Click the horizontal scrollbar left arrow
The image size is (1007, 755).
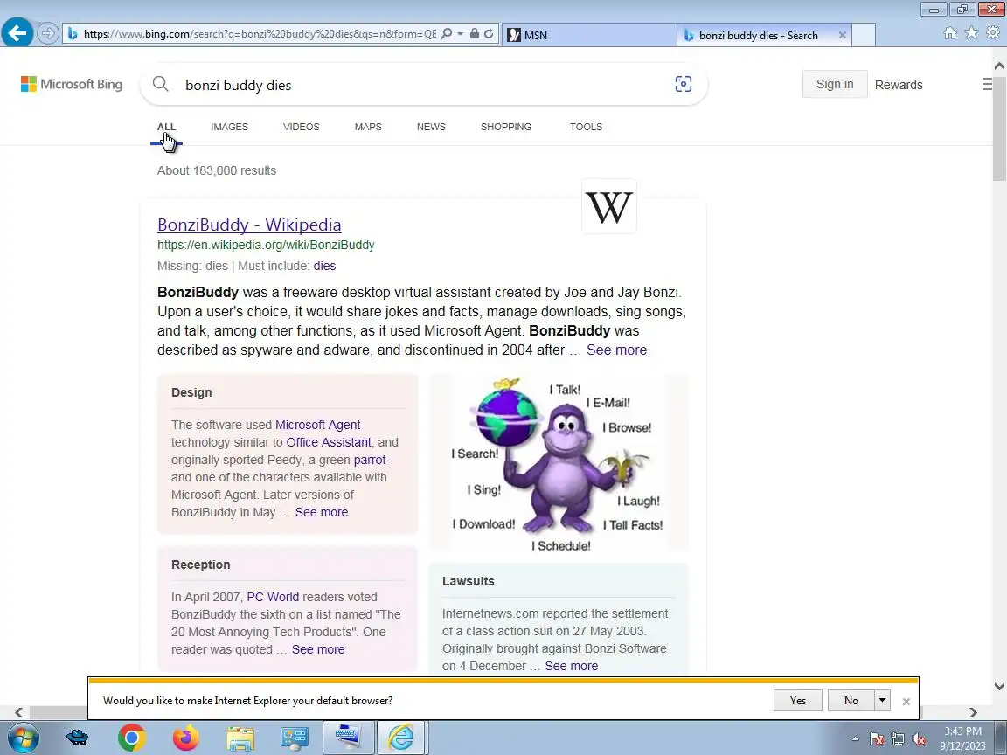(18, 713)
